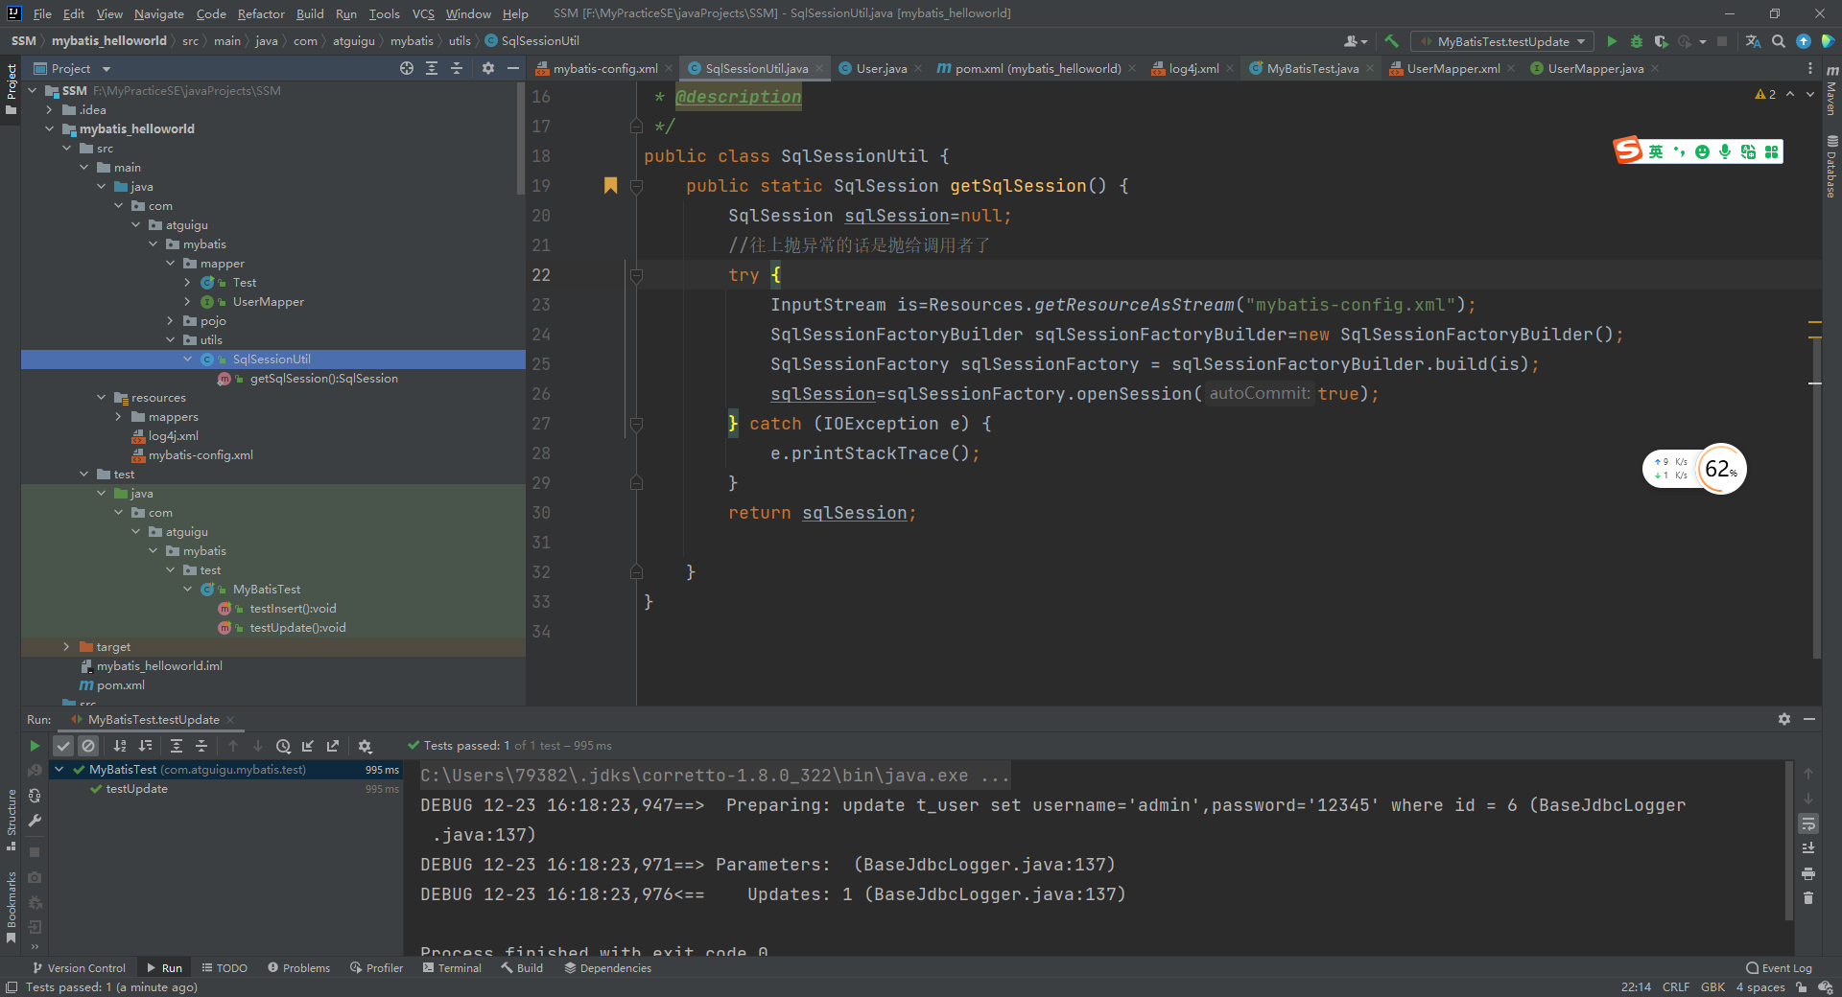Open Run panel test settings gear

coord(365,746)
